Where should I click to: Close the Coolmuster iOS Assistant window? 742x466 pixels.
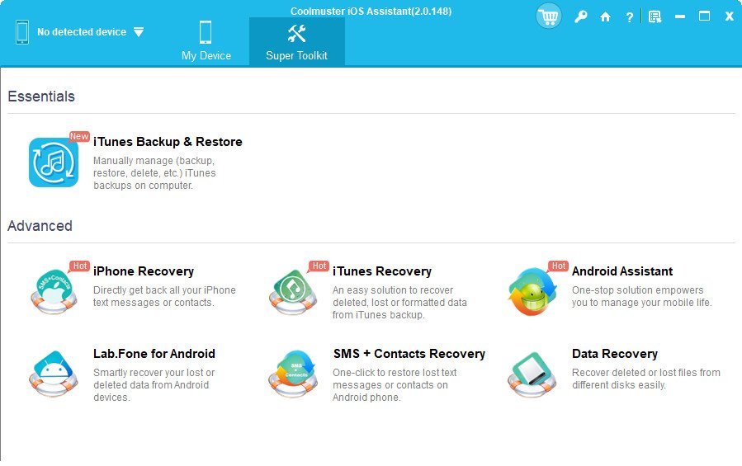click(730, 16)
